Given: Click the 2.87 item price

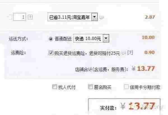Looking at the screenshot, I should click(150, 17).
